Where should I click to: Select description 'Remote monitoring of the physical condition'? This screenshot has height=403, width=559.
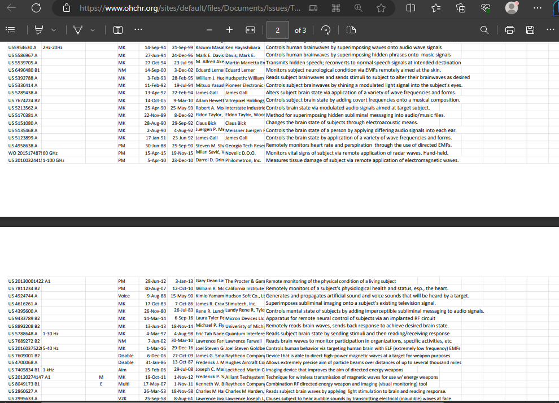331,281
